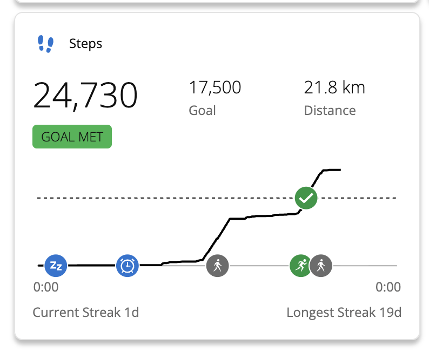Image resolution: width=429 pixels, height=352 pixels.
Task: Click the 24,730 step count
Action: [85, 96]
